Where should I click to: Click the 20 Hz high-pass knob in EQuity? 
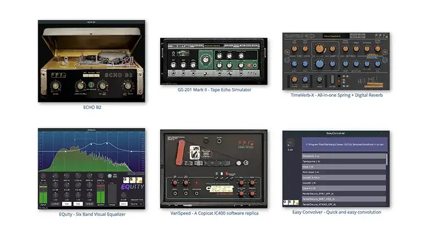[x=43, y=176]
